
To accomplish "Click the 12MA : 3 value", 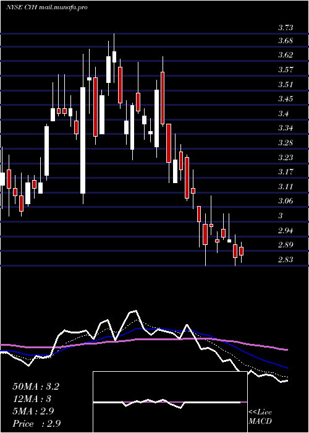I will pos(32,399).
